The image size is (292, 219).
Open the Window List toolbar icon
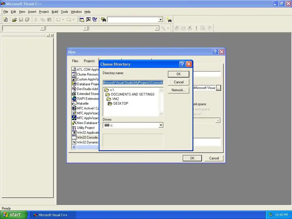(95, 20)
